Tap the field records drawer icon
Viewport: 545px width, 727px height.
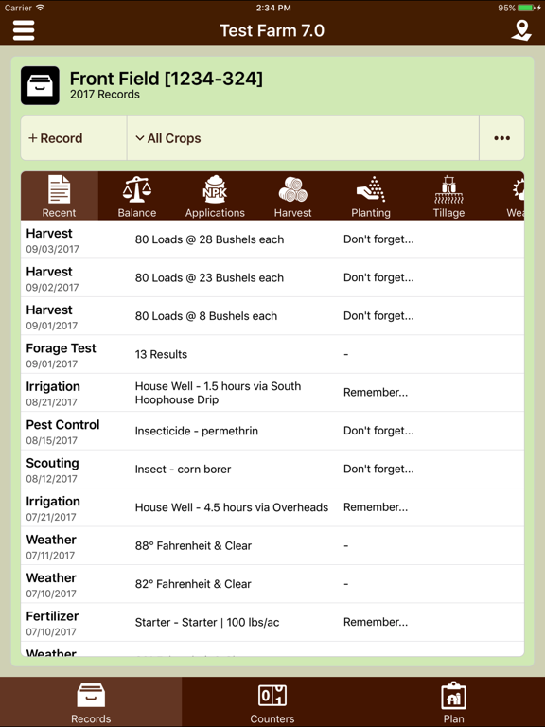40,85
